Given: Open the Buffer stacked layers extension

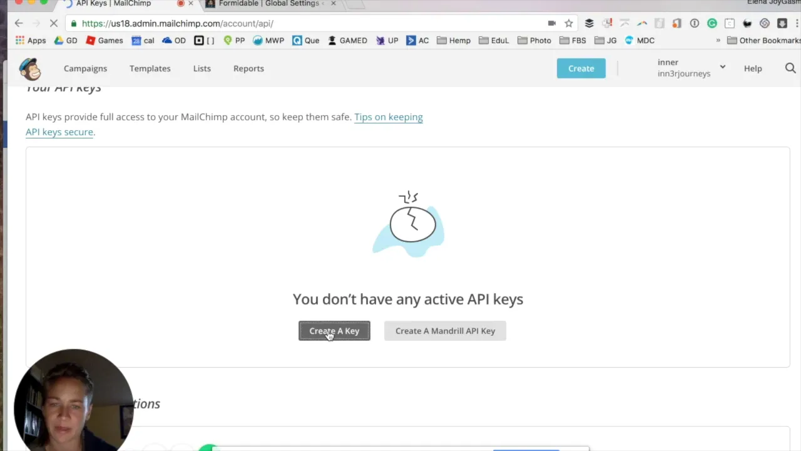Looking at the screenshot, I should [589, 23].
